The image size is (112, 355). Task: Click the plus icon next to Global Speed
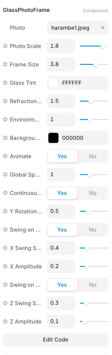coord(5,174)
